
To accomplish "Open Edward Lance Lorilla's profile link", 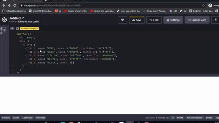I will 28,22.
